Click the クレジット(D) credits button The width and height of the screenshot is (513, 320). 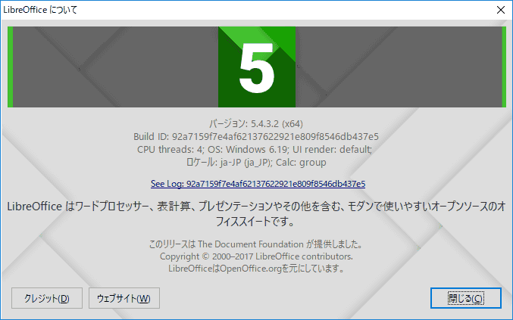(47, 298)
